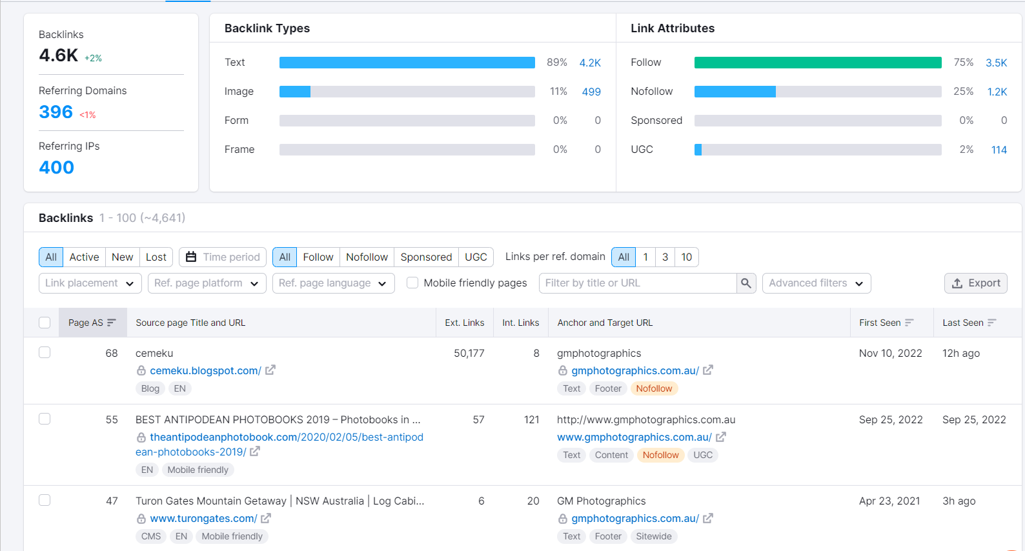
Task: Switch to New backlinks tab
Action: [x=123, y=257]
